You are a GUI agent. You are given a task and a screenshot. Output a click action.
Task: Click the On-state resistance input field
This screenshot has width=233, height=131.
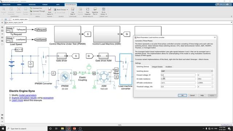(178, 79)
